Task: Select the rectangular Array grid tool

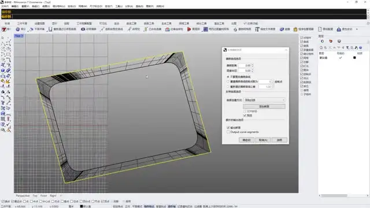Action: pyautogui.click(x=3, y=119)
